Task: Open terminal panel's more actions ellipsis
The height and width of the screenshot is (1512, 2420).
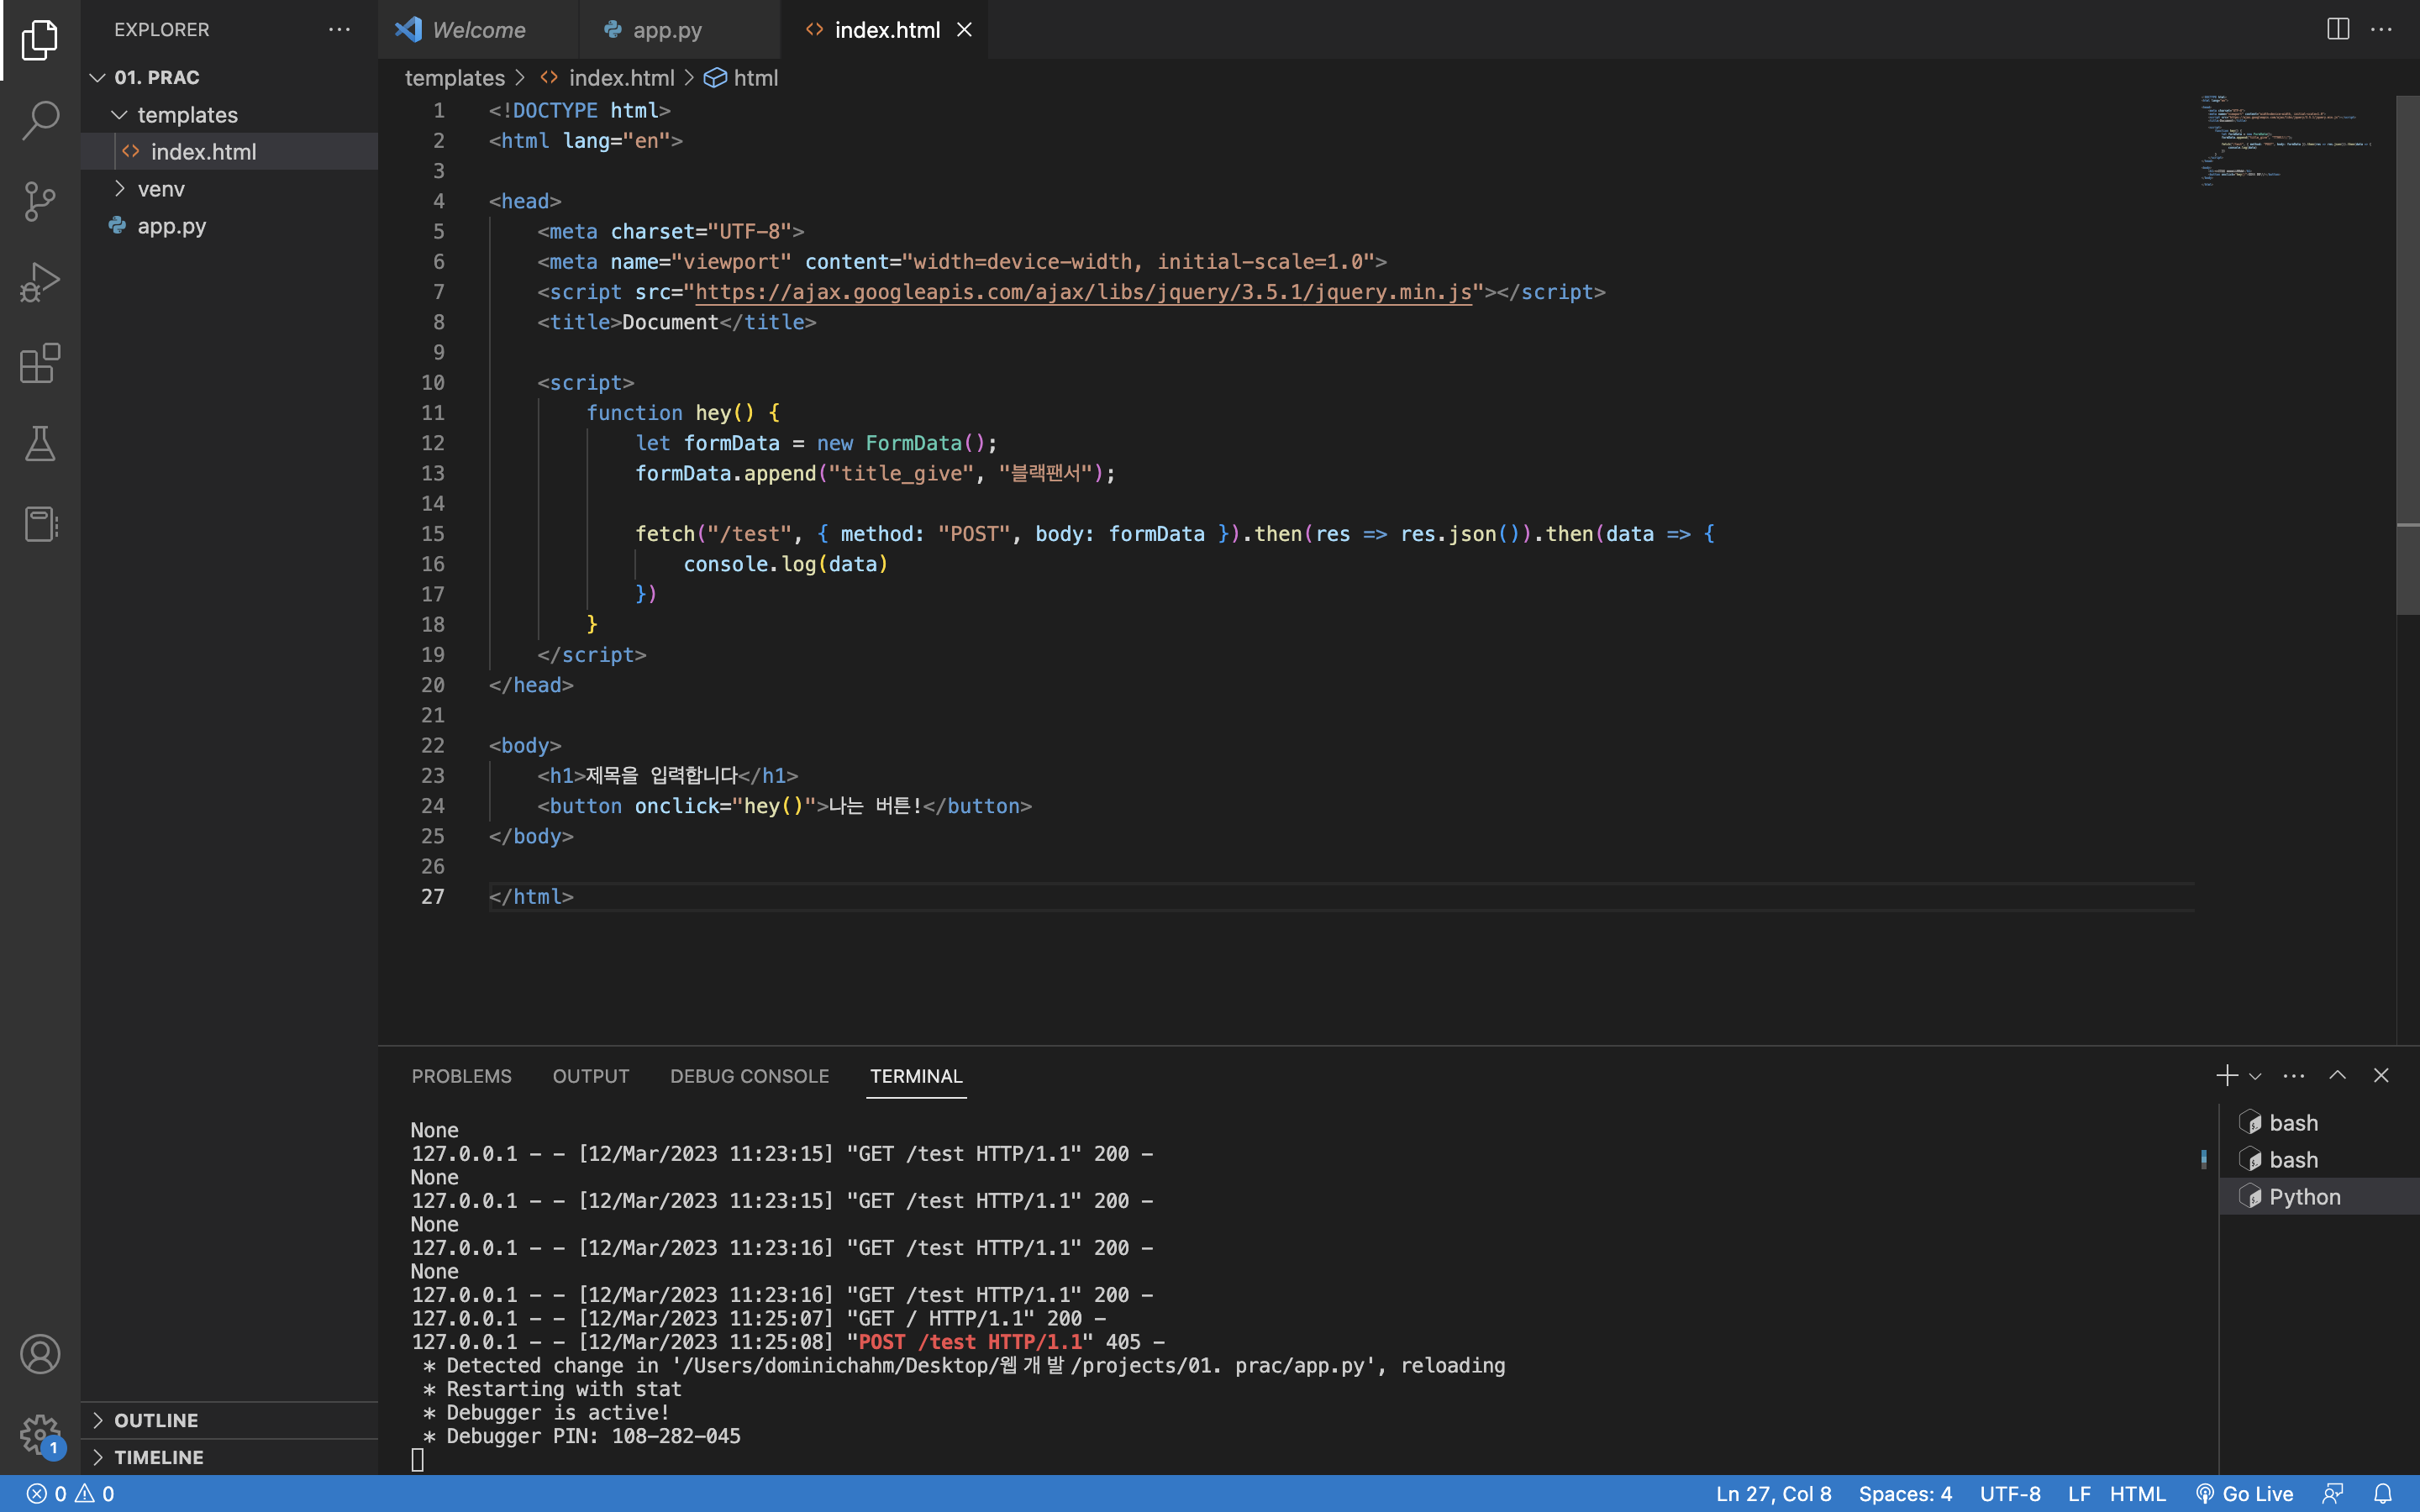Action: pos(2294,1076)
